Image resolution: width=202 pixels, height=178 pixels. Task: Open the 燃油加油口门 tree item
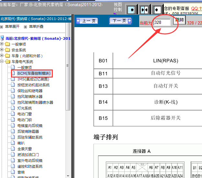(x=28, y=155)
